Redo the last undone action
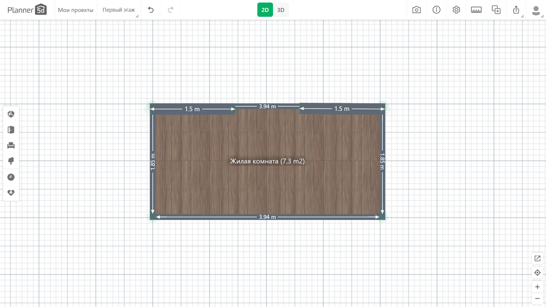Viewport: 546px width, 307px height. pyautogui.click(x=171, y=10)
